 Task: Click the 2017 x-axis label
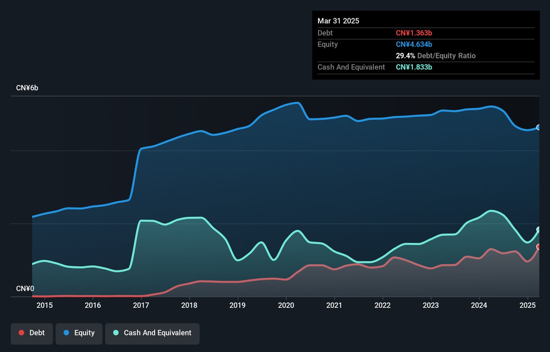point(141,305)
